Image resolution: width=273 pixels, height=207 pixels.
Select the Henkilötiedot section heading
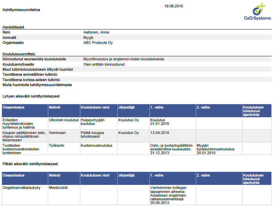coord(13,27)
